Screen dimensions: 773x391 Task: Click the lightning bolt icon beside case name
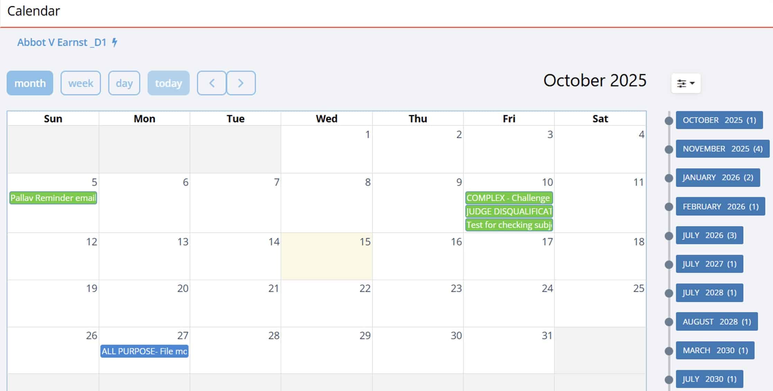coord(115,42)
